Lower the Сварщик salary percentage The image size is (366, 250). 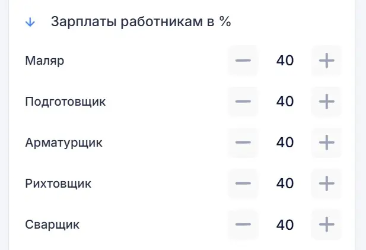click(243, 224)
